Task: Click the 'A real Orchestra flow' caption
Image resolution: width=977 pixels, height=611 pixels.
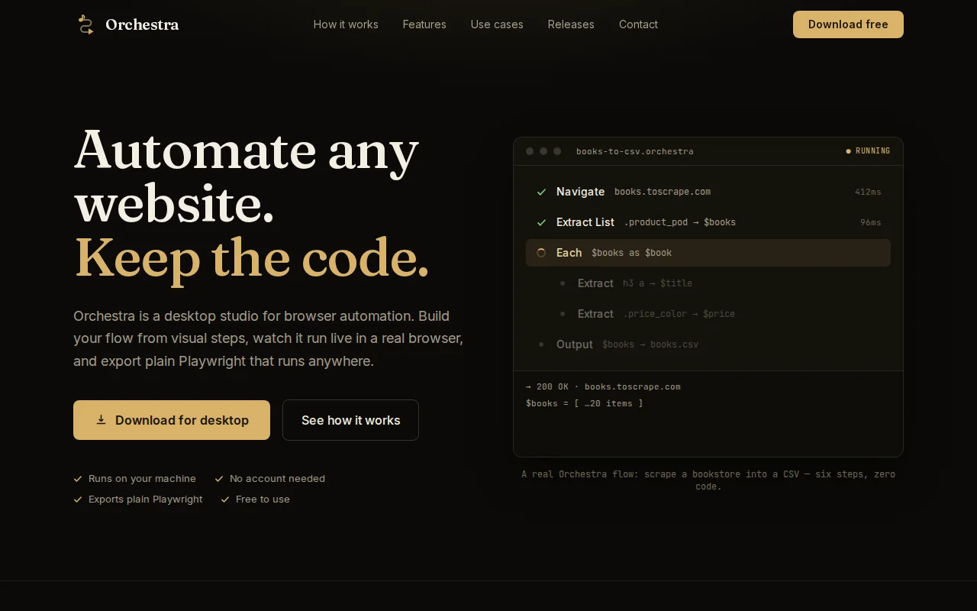Action: pyautogui.click(x=708, y=480)
